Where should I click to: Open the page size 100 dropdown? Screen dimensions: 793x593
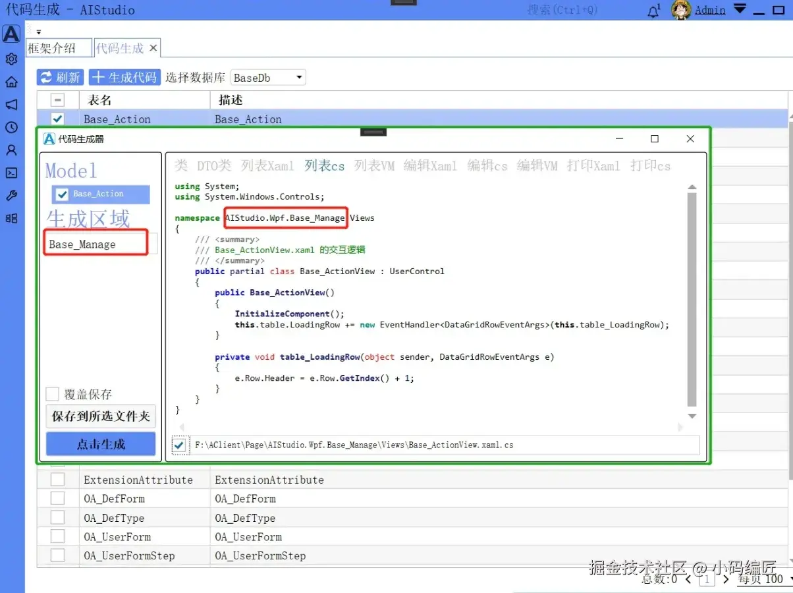click(766, 579)
